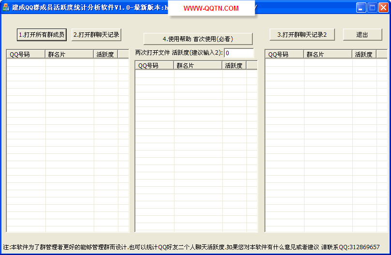Click the footer note with contact QQ:312869657

click(x=191, y=247)
